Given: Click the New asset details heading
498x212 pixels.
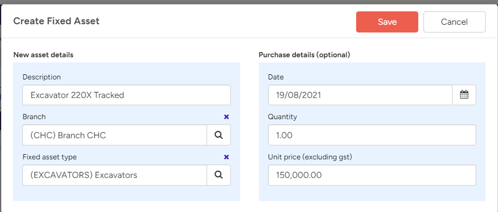Looking at the screenshot, I should coord(43,55).
